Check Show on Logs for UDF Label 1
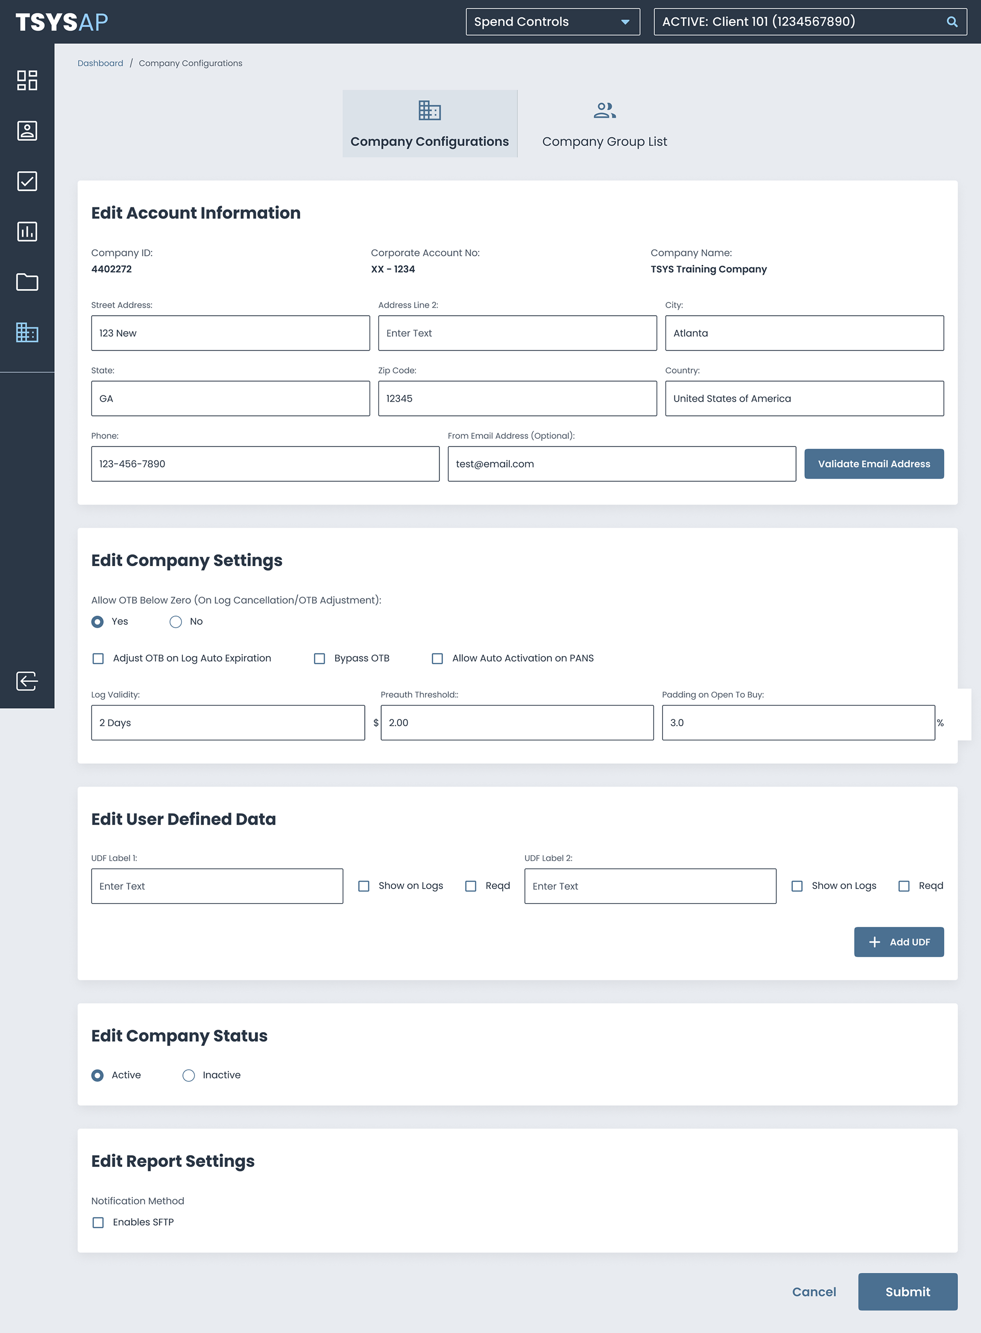The width and height of the screenshot is (981, 1333). coord(364,886)
